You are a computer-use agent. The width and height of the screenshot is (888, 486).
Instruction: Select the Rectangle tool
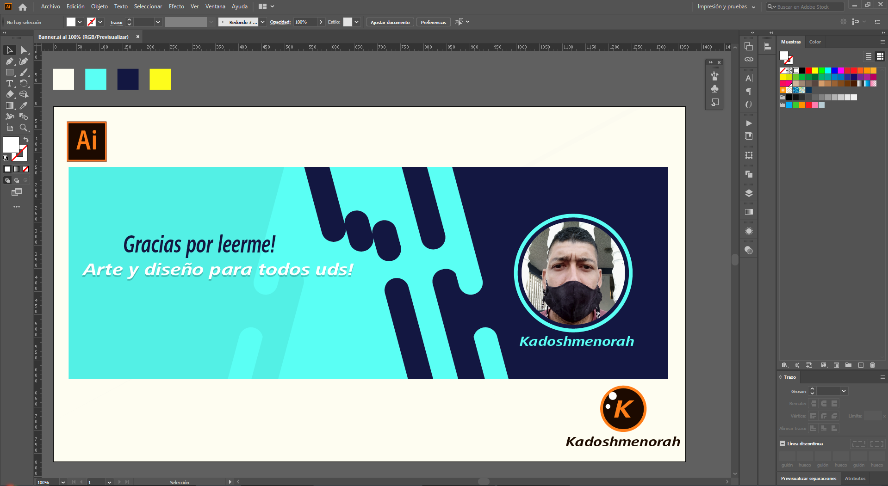click(10, 72)
